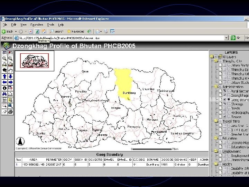The width and height of the screenshot is (249, 187).
Task: Go back to last map extent
Action: tap(4, 70)
